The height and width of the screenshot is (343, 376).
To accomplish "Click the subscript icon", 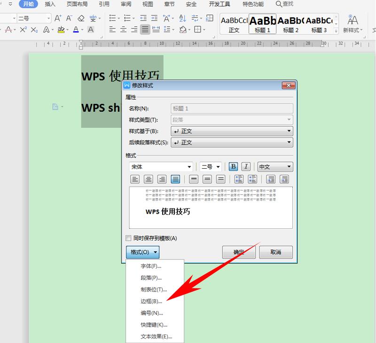I will pyautogui.click(x=34, y=30).
